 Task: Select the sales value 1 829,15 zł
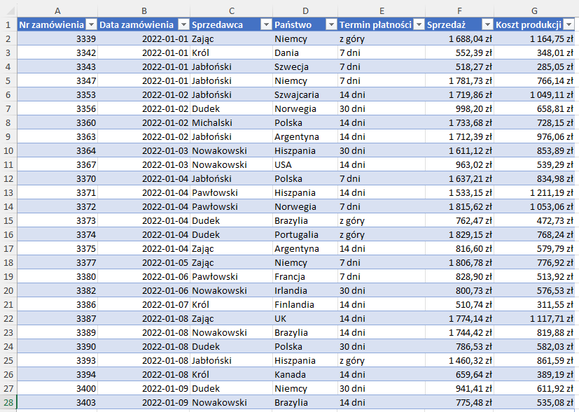coord(459,234)
